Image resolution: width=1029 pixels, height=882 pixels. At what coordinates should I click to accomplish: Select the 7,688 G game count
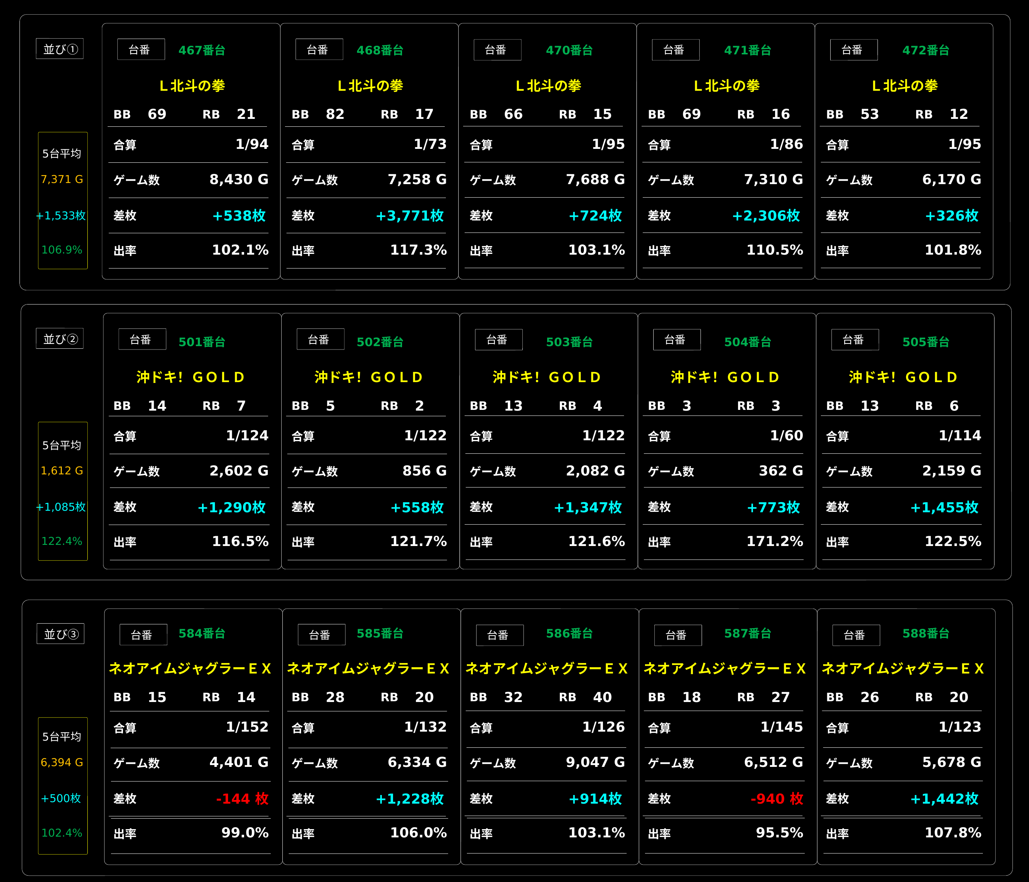pyautogui.click(x=595, y=179)
